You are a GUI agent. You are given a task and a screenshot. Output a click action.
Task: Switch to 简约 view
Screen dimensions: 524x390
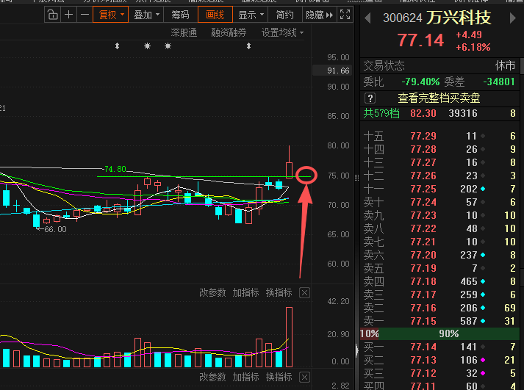285,15
